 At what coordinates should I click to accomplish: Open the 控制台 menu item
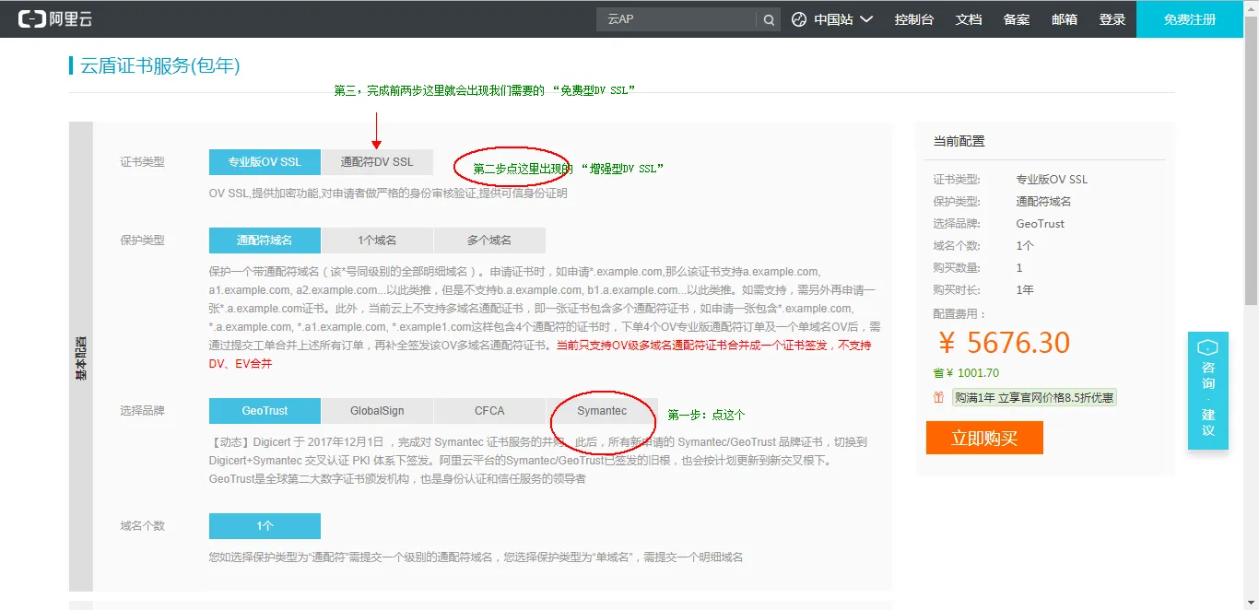(x=913, y=18)
